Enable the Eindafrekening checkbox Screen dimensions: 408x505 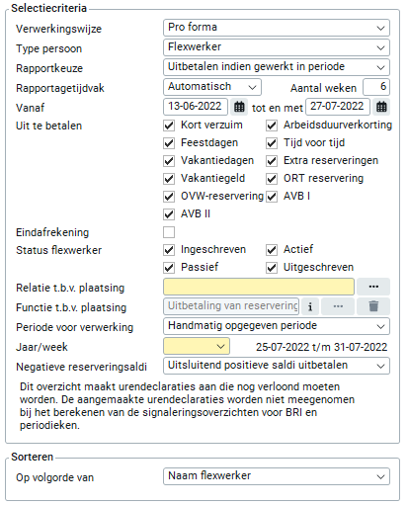(x=169, y=232)
